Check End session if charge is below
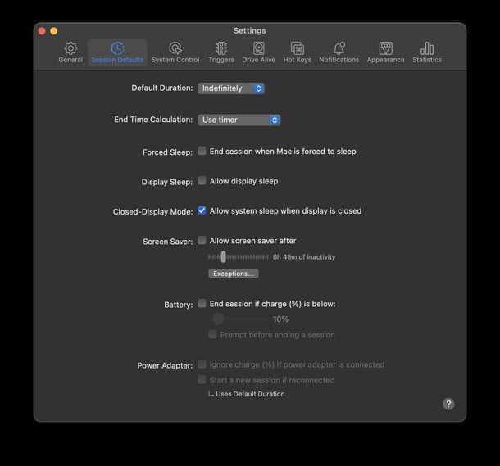The height and width of the screenshot is (466, 500). pos(202,304)
